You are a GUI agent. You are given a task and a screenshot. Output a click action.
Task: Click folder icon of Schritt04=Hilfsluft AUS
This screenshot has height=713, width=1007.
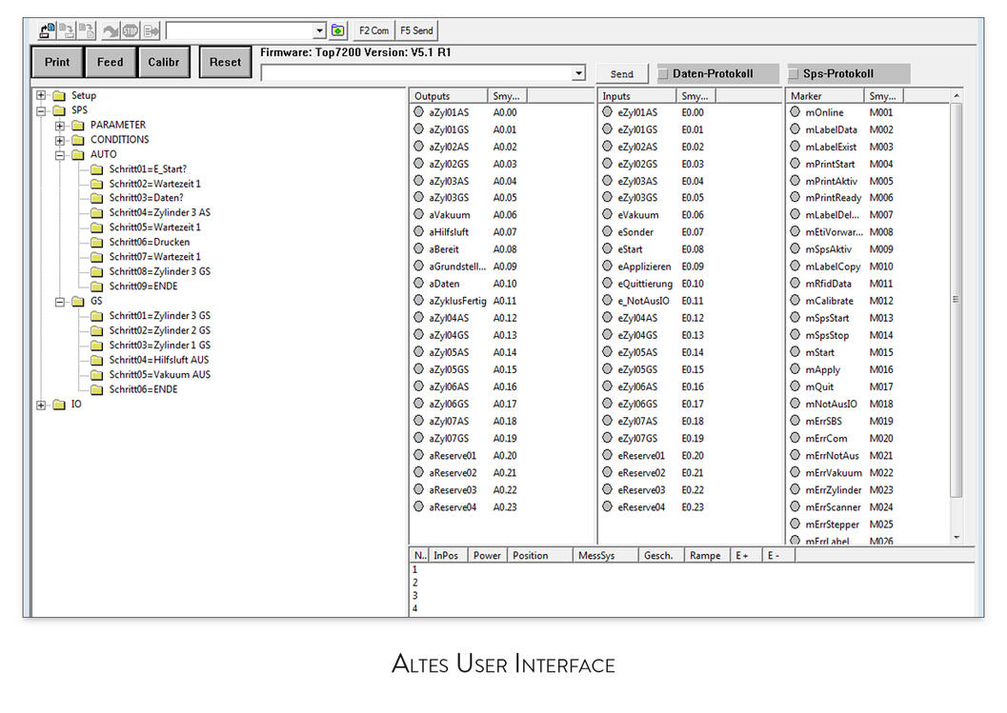(x=97, y=360)
